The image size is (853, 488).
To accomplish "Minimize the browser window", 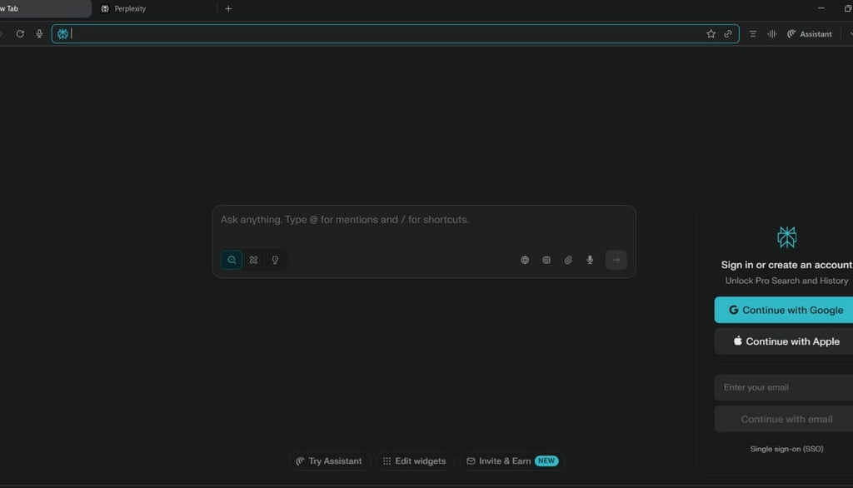I will point(821,8).
